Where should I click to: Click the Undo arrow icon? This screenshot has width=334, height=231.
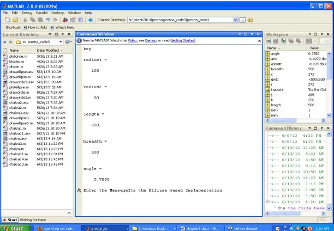coord(47,20)
